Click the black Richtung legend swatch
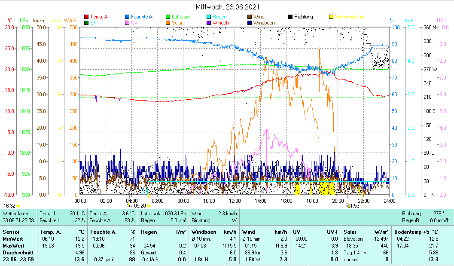The image size is (454, 266). click(290, 17)
